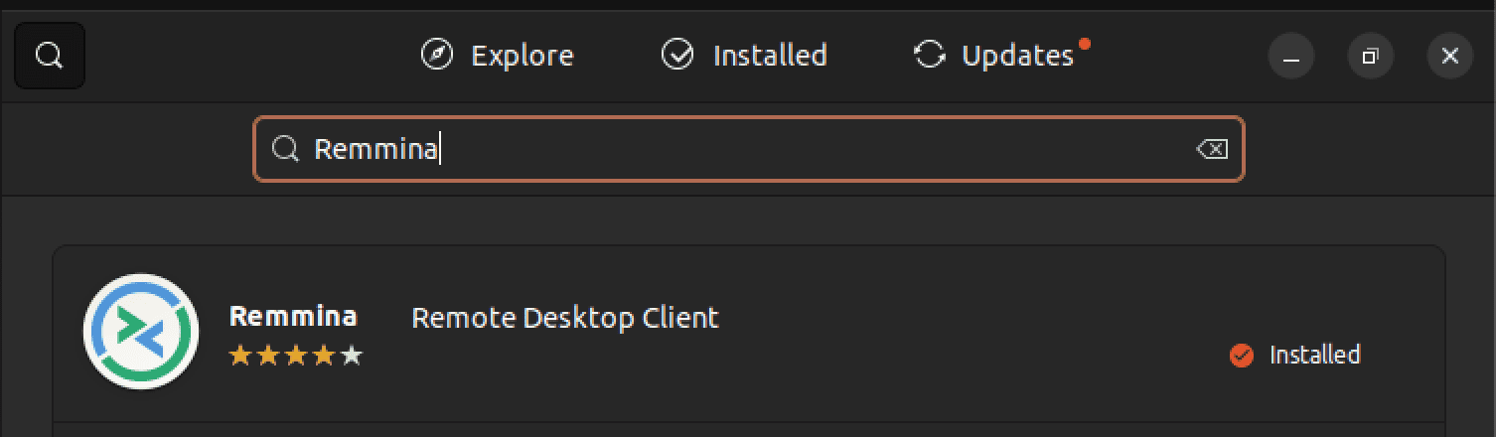Clear the search text with backspace icon

[x=1212, y=149]
